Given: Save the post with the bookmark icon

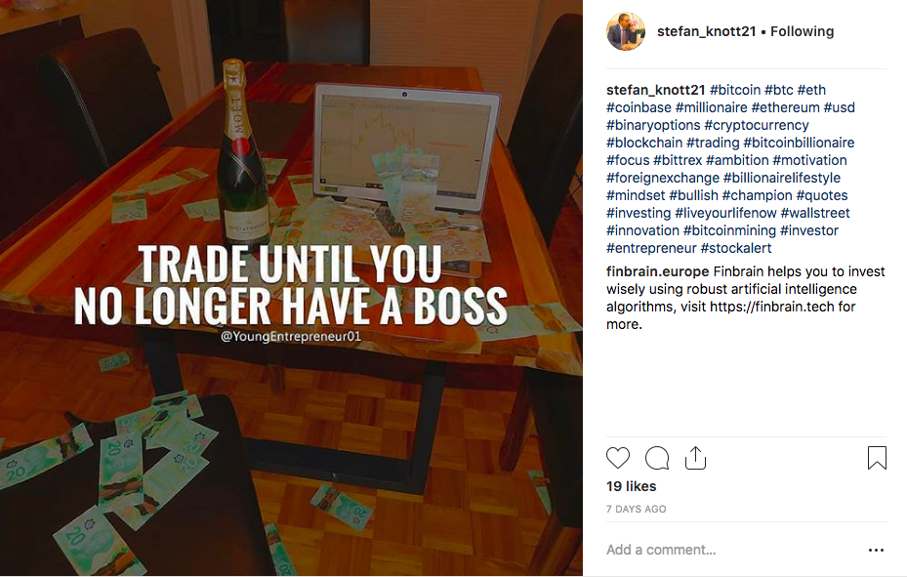Looking at the screenshot, I should 877,457.
